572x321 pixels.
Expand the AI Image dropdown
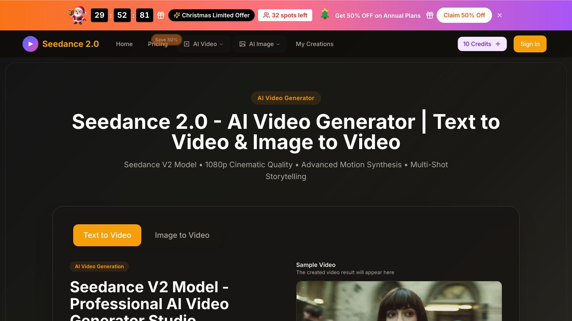pos(261,44)
